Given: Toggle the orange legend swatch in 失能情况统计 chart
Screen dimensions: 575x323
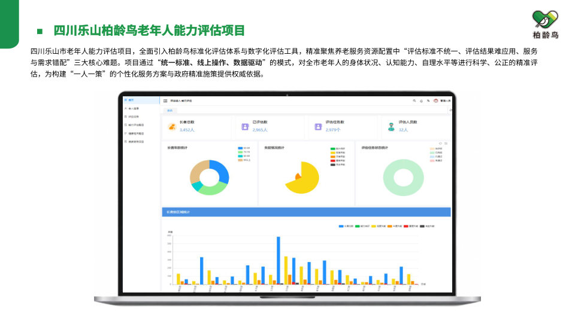Looking at the screenshot, I should (x=333, y=157).
